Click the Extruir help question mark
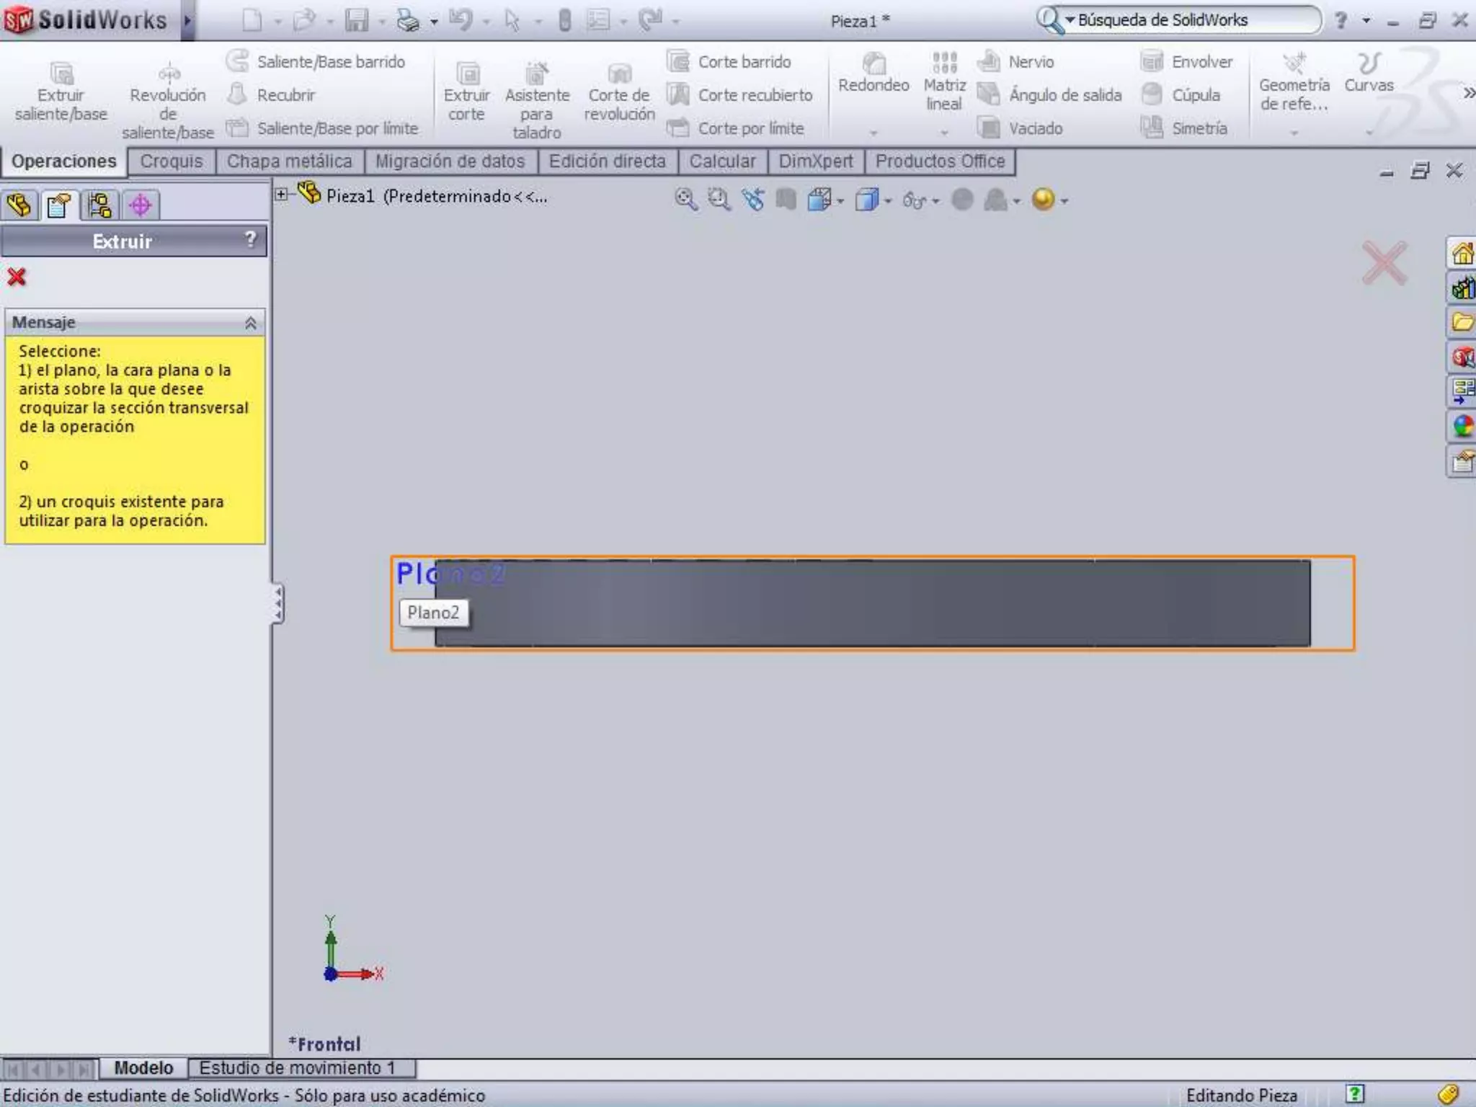 coord(250,239)
